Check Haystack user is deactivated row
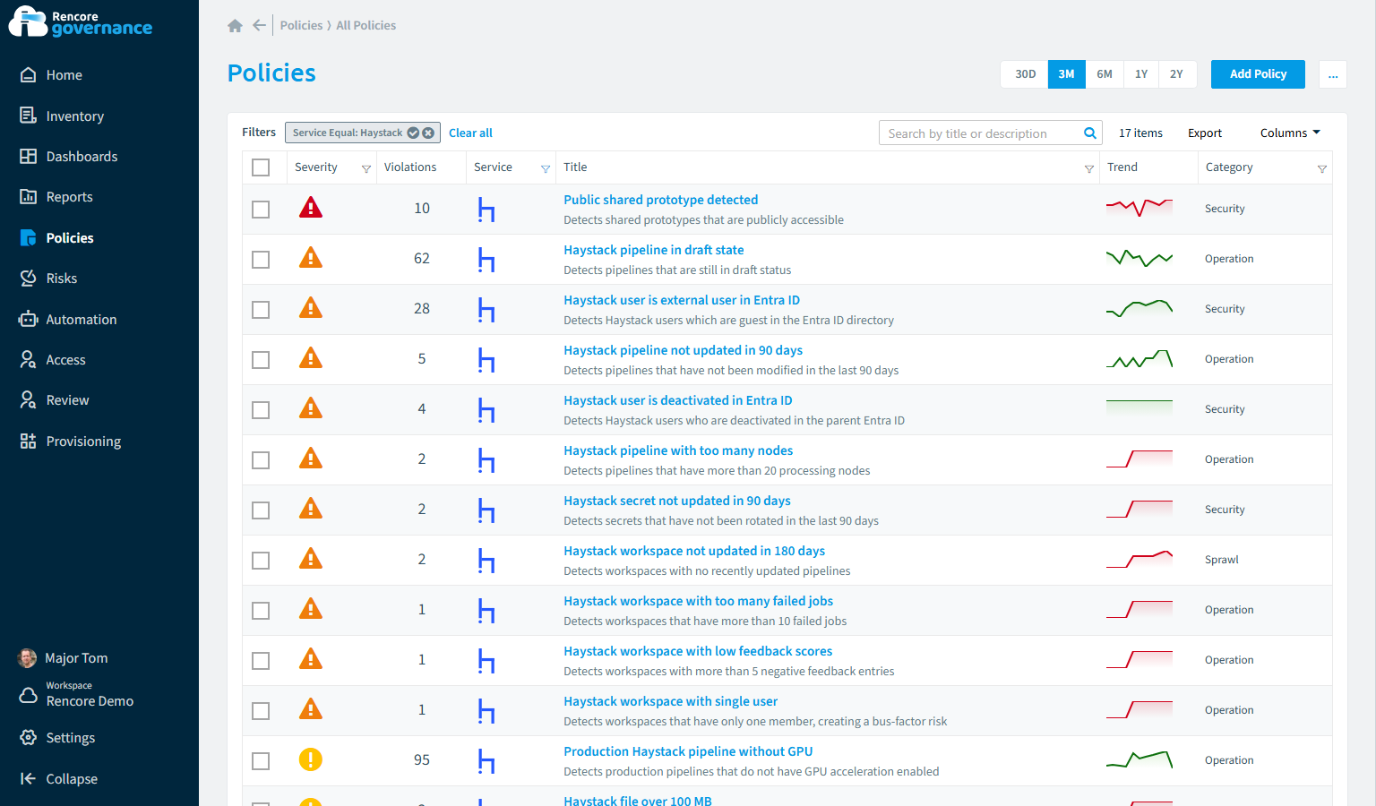The width and height of the screenshot is (1376, 806). [x=261, y=410]
